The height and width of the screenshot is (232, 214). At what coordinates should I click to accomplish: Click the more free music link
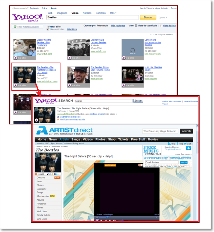183,154
